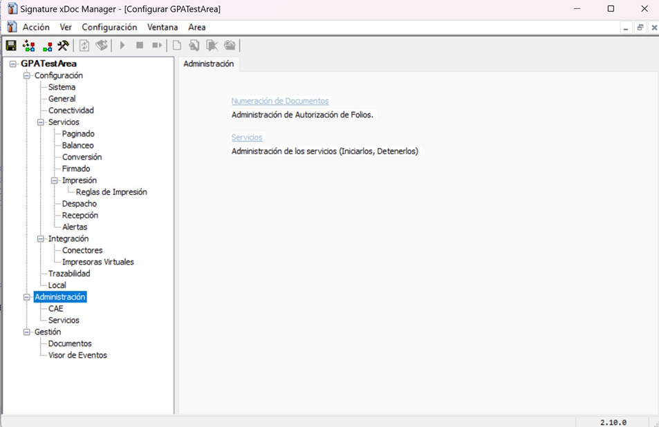Collapse the Servicios tree node under Configuración
This screenshot has width=659, height=427.
tap(40, 122)
